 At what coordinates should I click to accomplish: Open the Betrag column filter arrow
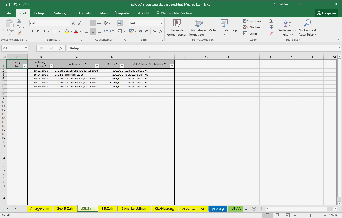coord(122,65)
